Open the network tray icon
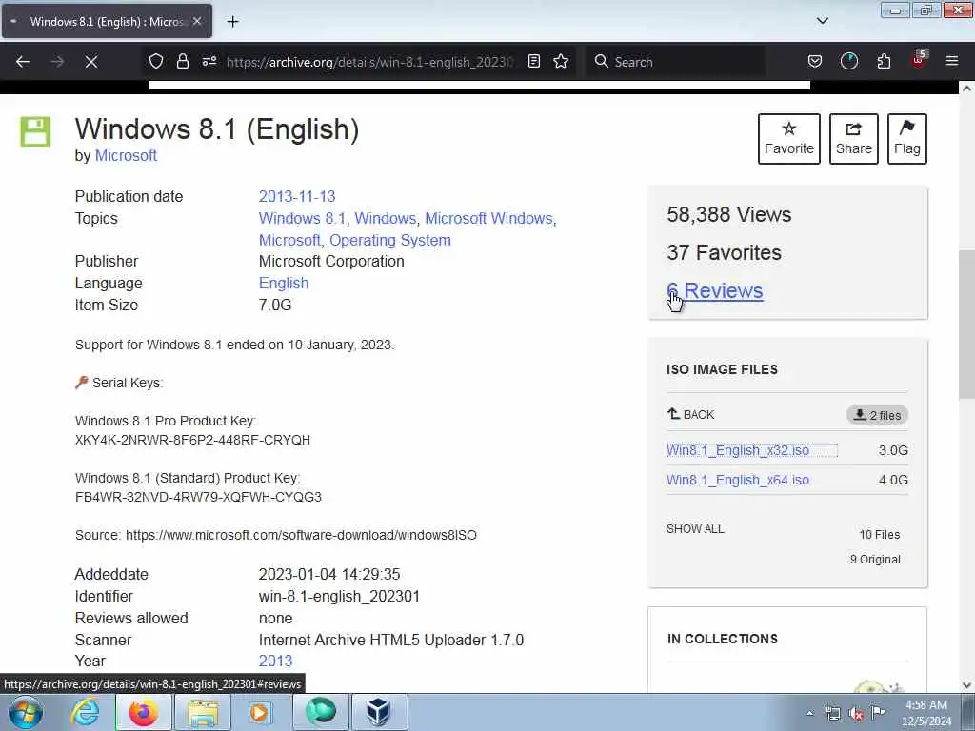The width and height of the screenshot is (975, 731). [x=832, y=713]
